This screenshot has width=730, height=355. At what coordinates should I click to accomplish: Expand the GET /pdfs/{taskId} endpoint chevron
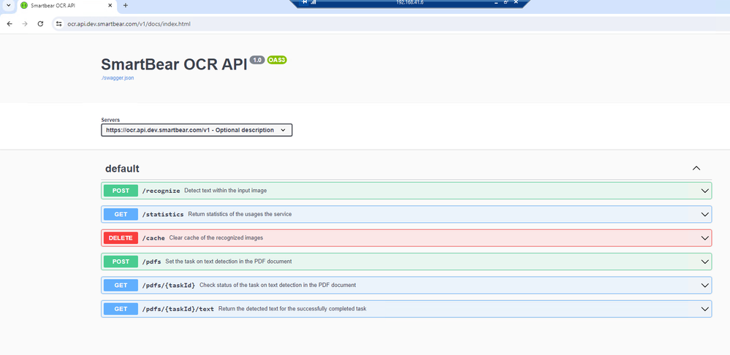[704, 285]
